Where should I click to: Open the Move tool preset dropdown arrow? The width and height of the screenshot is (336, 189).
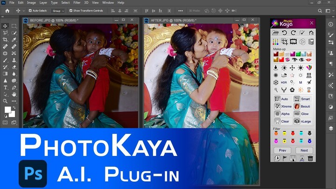pos(24,11)
